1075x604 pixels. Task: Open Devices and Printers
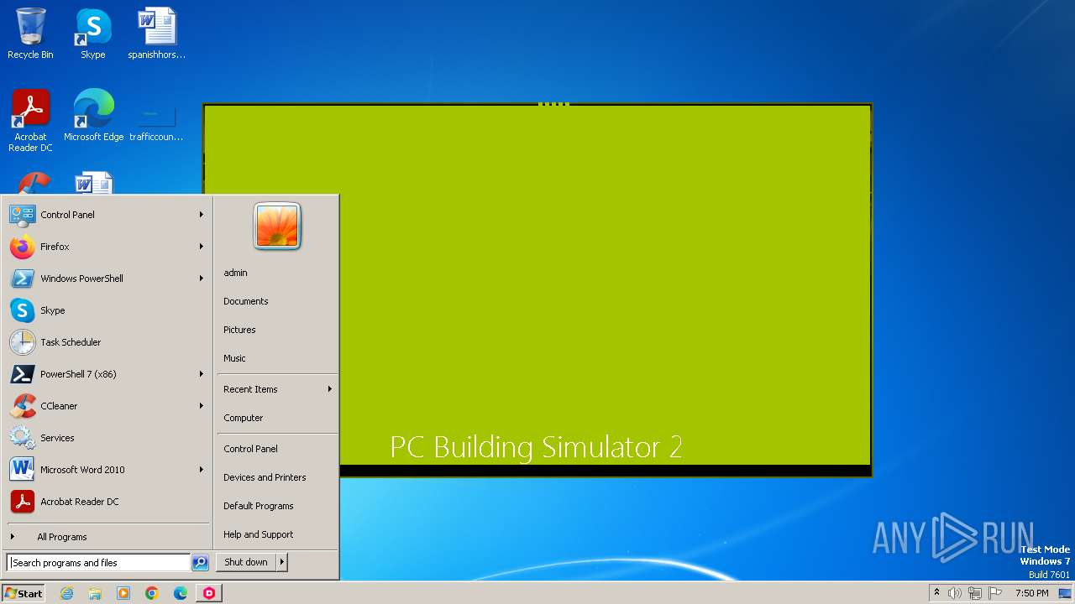coord(277,477)
